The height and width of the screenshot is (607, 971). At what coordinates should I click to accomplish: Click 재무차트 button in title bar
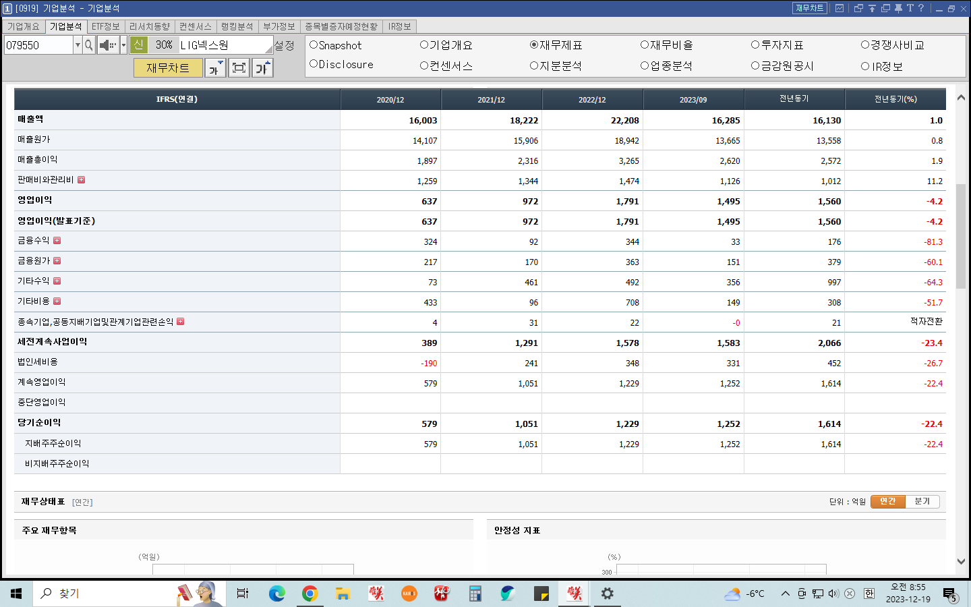[810, 8]
